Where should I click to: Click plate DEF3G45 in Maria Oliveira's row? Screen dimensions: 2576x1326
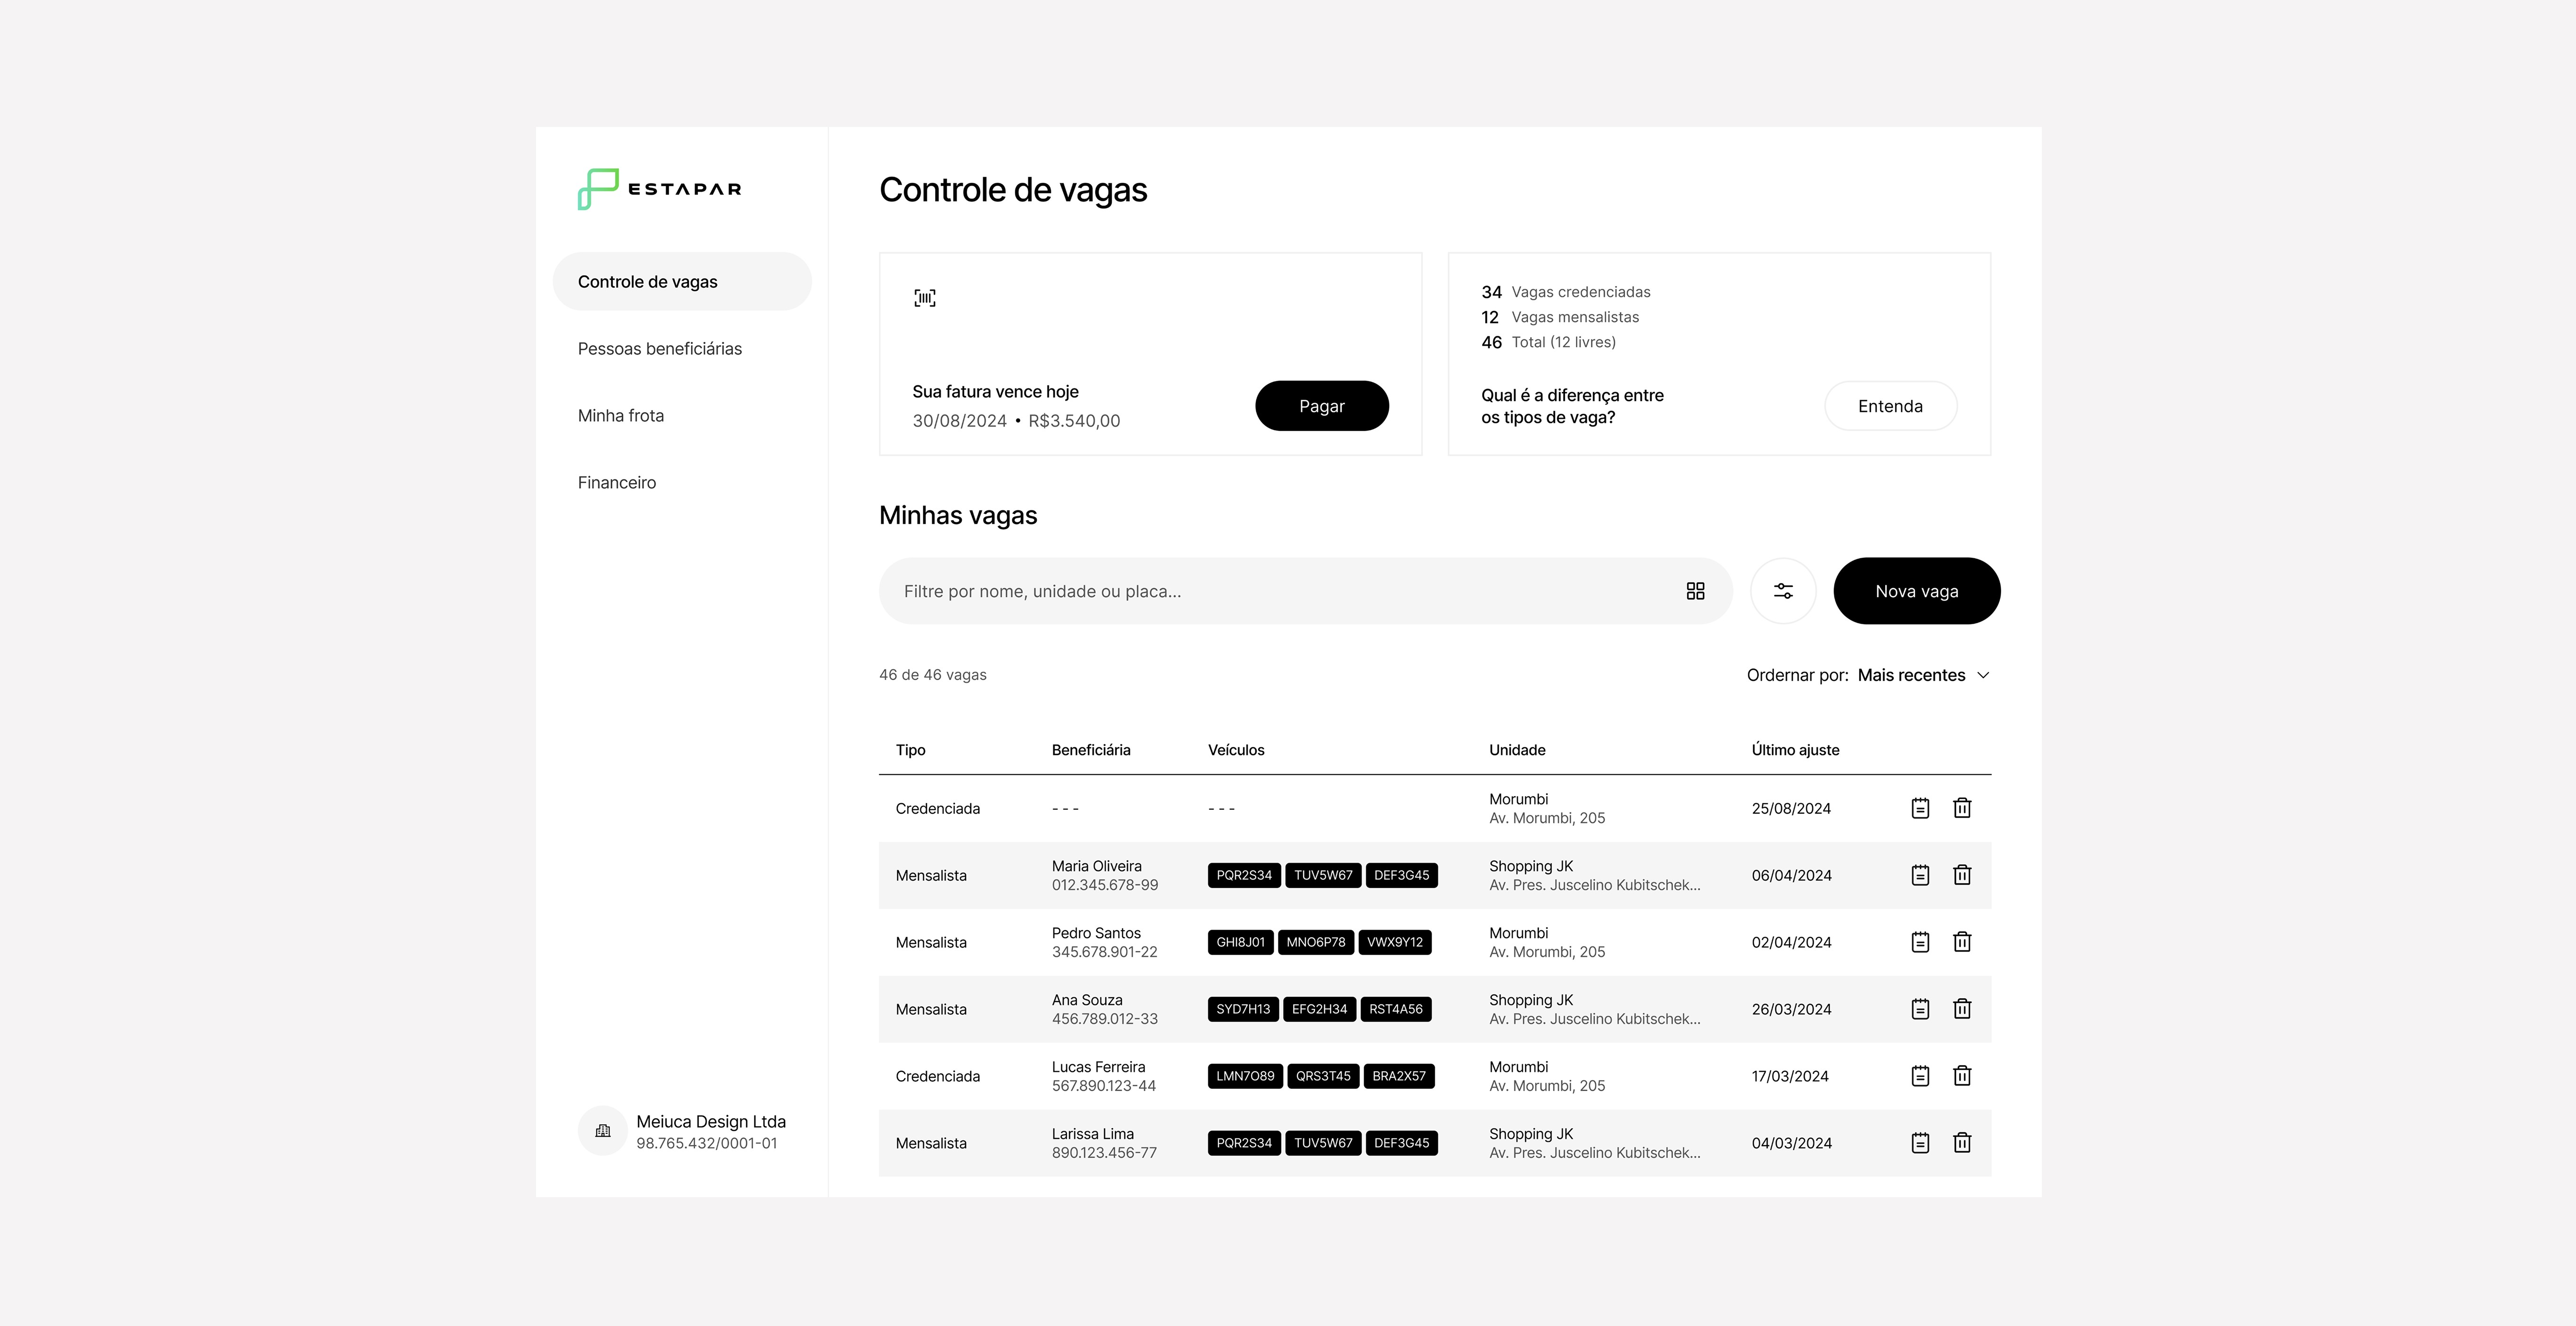pyautogui.click(x=1401, y=875)
